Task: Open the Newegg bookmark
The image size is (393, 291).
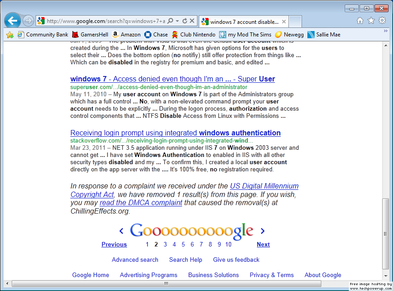Action: pos(289,35)
